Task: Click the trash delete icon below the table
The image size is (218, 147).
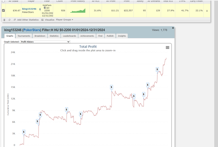Action: coord(4,20)
